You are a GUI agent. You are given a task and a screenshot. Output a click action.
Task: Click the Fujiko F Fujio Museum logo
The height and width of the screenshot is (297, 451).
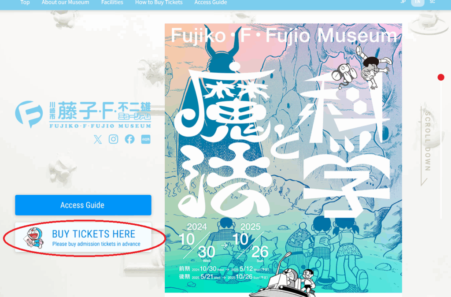(x=83, y=114)
